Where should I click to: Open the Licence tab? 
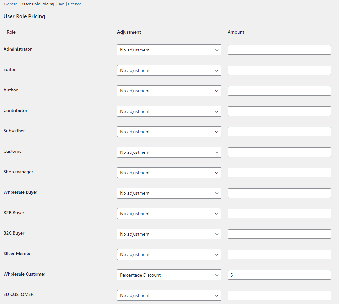pos(74,4)
